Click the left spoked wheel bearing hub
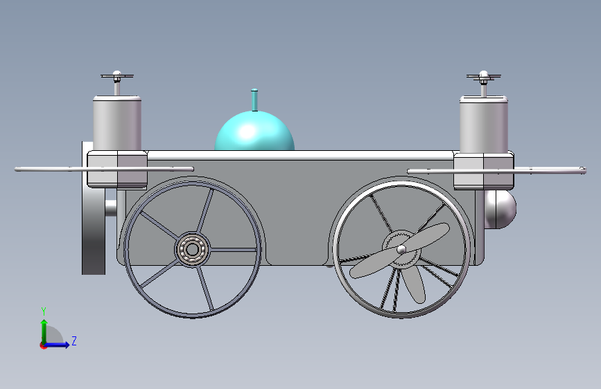This screenshot has height=389, width=601. tap(193, 249)
